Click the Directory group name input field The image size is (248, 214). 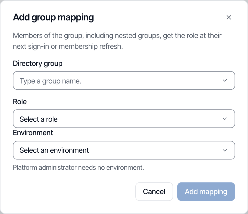coord(124,80)
